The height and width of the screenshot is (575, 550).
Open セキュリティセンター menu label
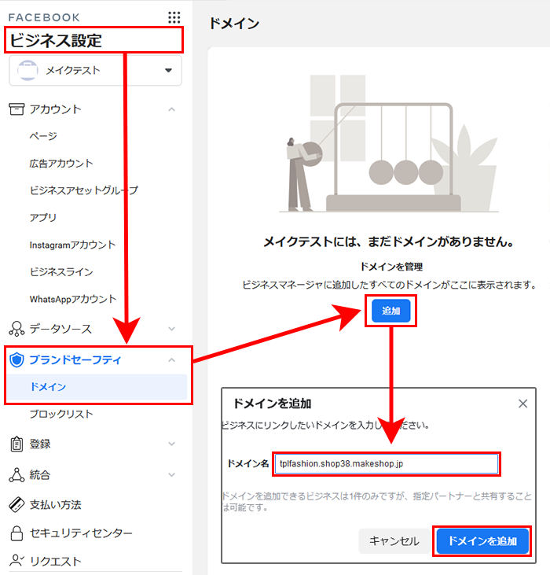81,533
